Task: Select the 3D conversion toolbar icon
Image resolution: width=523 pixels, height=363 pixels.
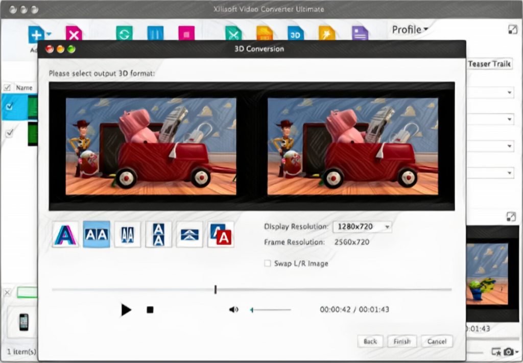Action: click(x=296, y=34)
